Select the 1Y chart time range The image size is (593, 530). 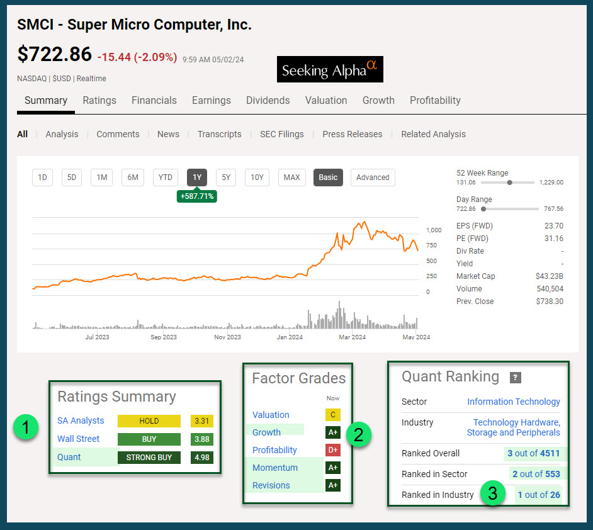pyautogui.click(x=197, y=178)
